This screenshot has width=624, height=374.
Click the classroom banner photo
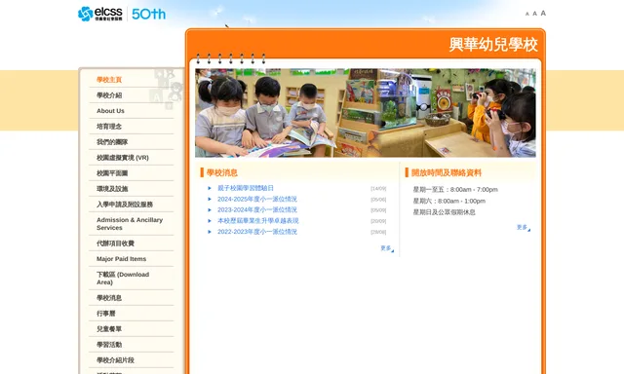(366, 113)
